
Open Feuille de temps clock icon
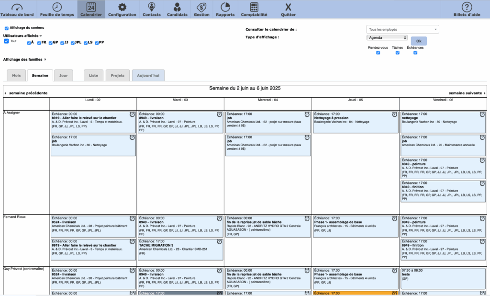(x=57, y=7)
